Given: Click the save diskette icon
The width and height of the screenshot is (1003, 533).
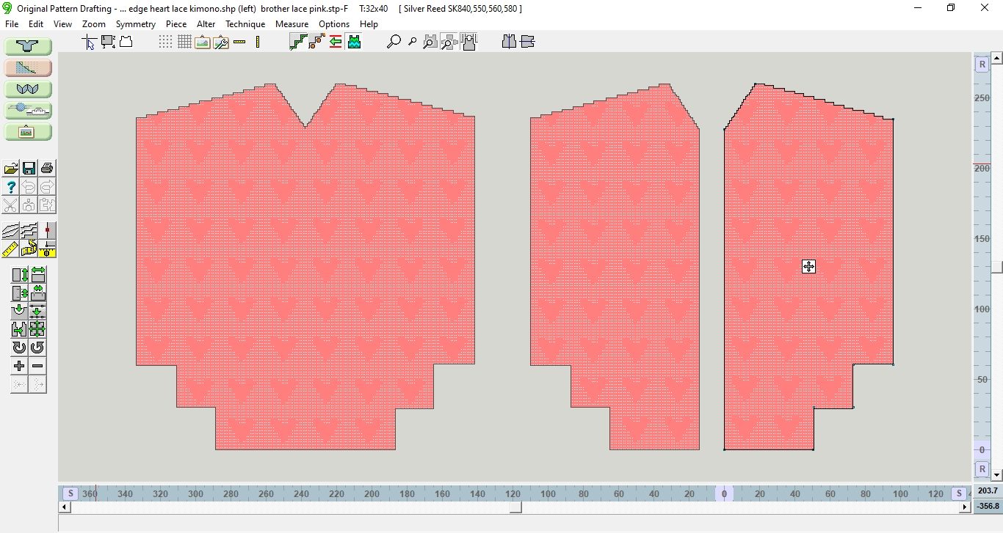Looking at the screenshot, I should point(29,169).
